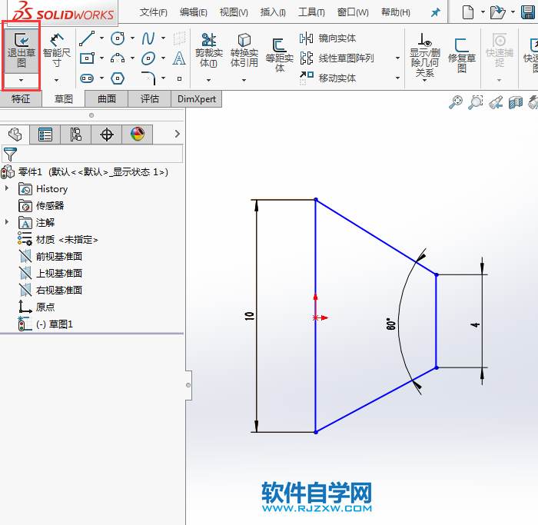Click Mirror Entities (镜向实体)
Viewport: 538px width, 525px height.
point(327,38)
